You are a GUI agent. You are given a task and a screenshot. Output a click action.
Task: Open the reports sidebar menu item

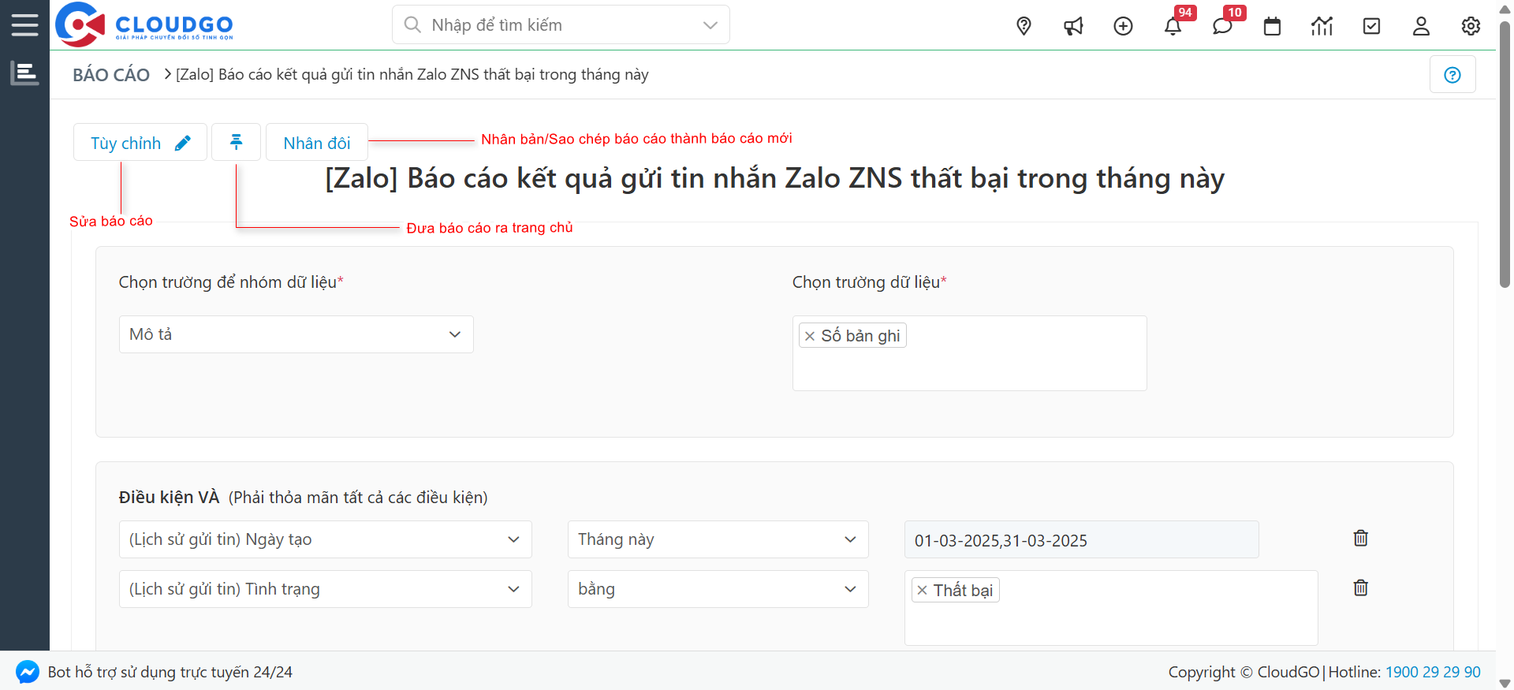(24, 73)
